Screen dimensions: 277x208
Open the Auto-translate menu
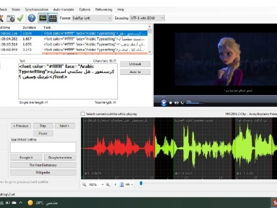point(64,9)
